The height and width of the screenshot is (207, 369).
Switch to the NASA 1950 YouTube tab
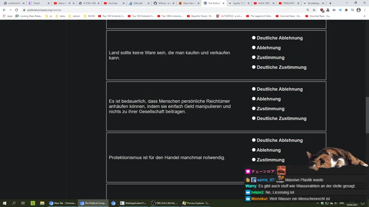click(x=264, y=3)
